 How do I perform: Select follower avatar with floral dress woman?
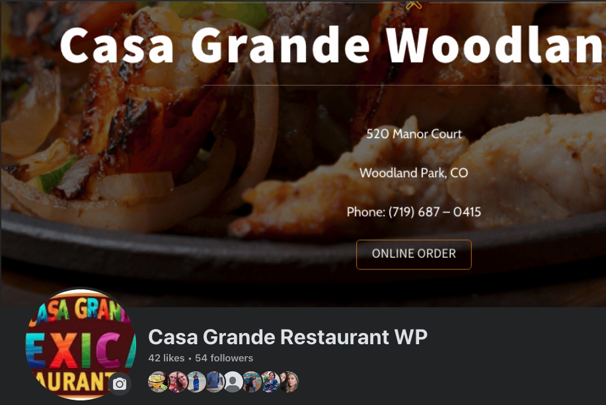pos(270,382)
